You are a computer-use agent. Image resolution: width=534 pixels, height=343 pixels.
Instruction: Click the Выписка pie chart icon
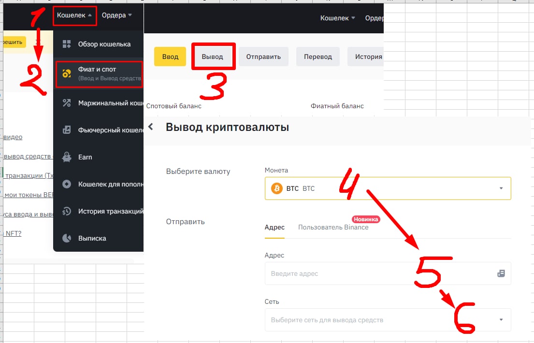click(67, 238)
